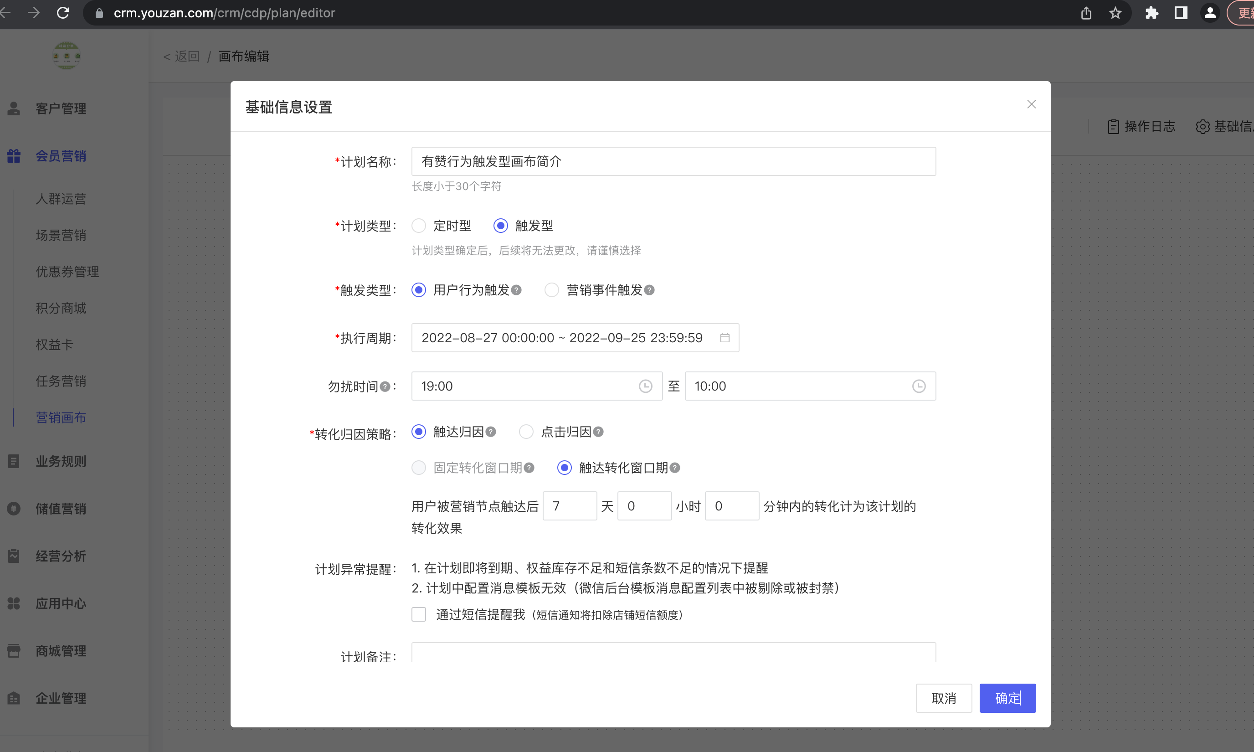Click help icon next to 固定转化窗口期
Viewport: 1254px width, 752px height.
529,468
